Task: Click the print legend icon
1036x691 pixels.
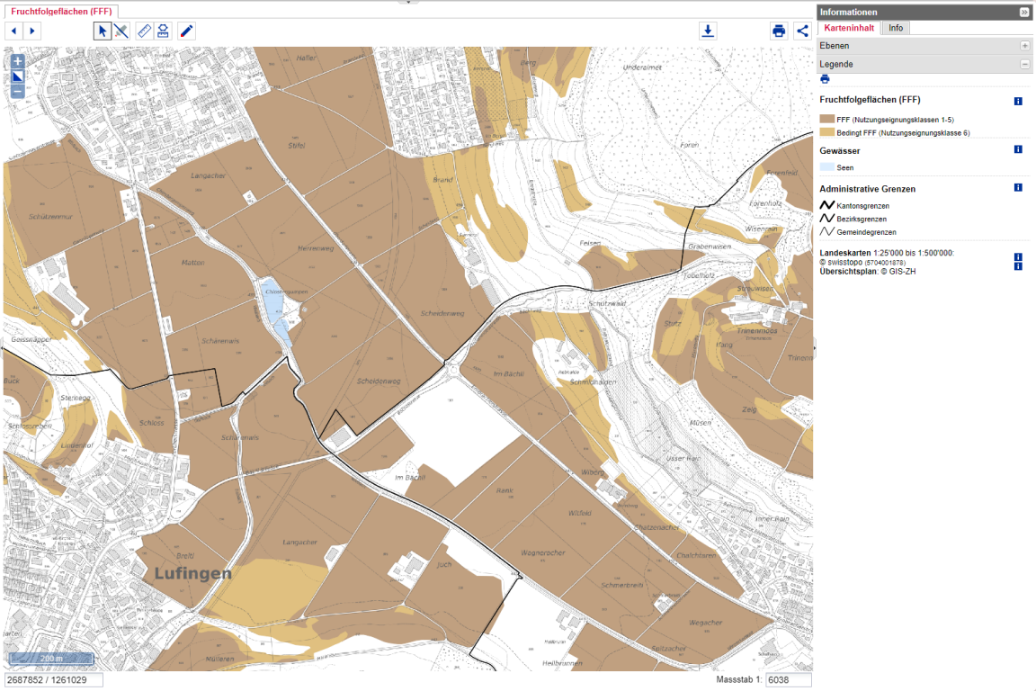Action: click(824, 79)
